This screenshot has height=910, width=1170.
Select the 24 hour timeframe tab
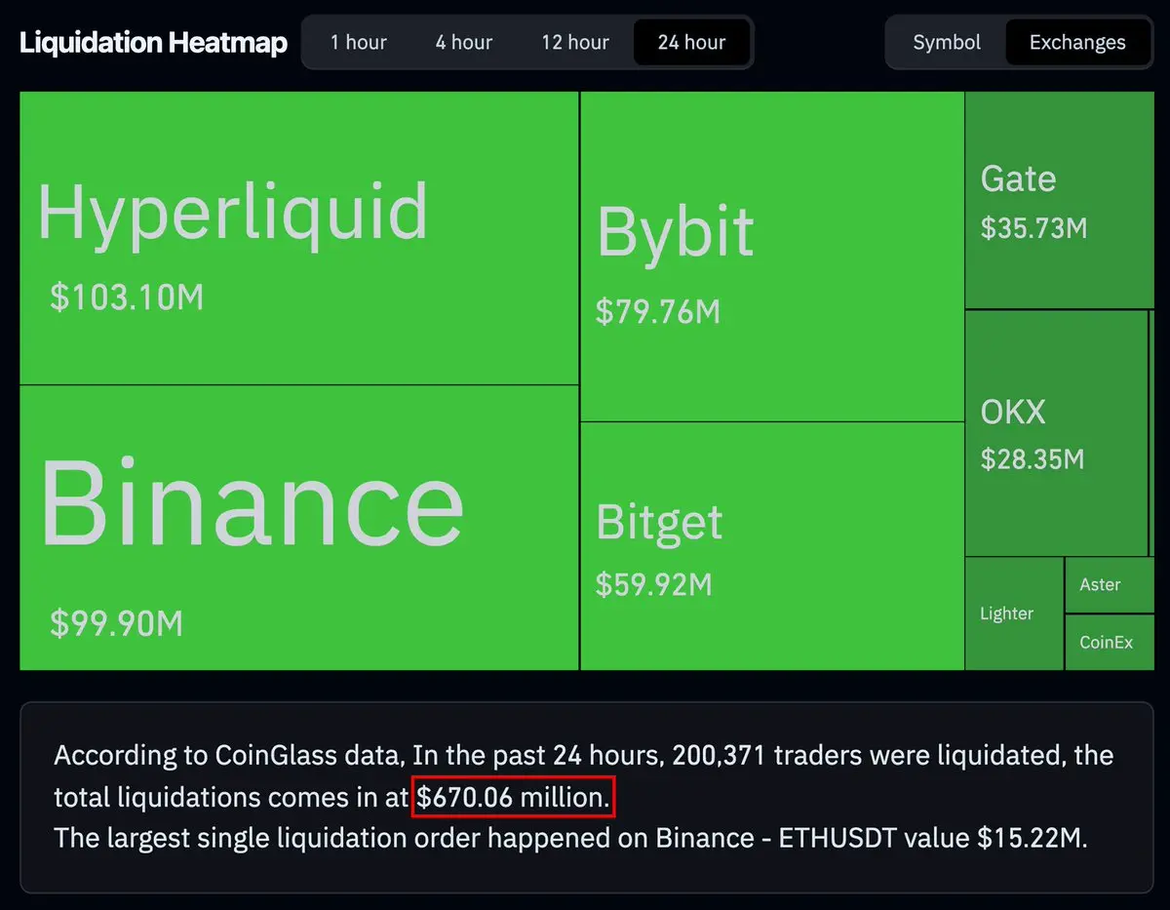pyautogui.click(x=691, y=42)
